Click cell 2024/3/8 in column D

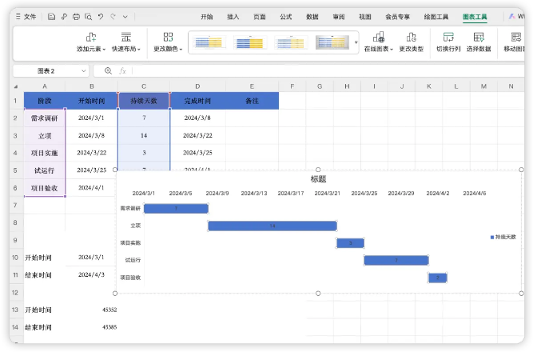pos(197,118)
